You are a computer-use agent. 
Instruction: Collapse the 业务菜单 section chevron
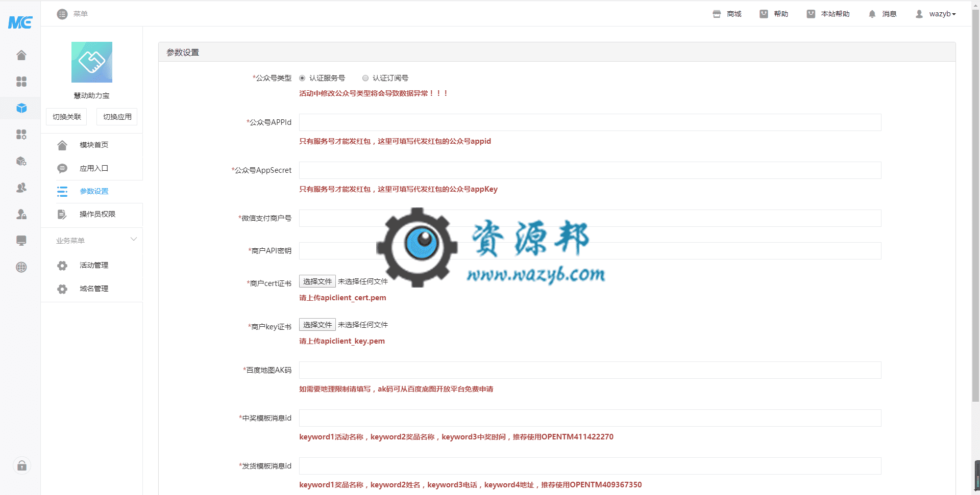134,239
